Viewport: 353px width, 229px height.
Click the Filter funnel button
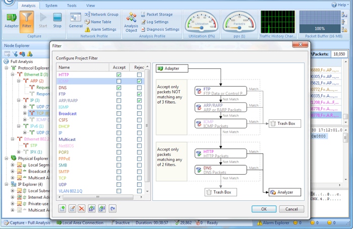coord(27,22)
